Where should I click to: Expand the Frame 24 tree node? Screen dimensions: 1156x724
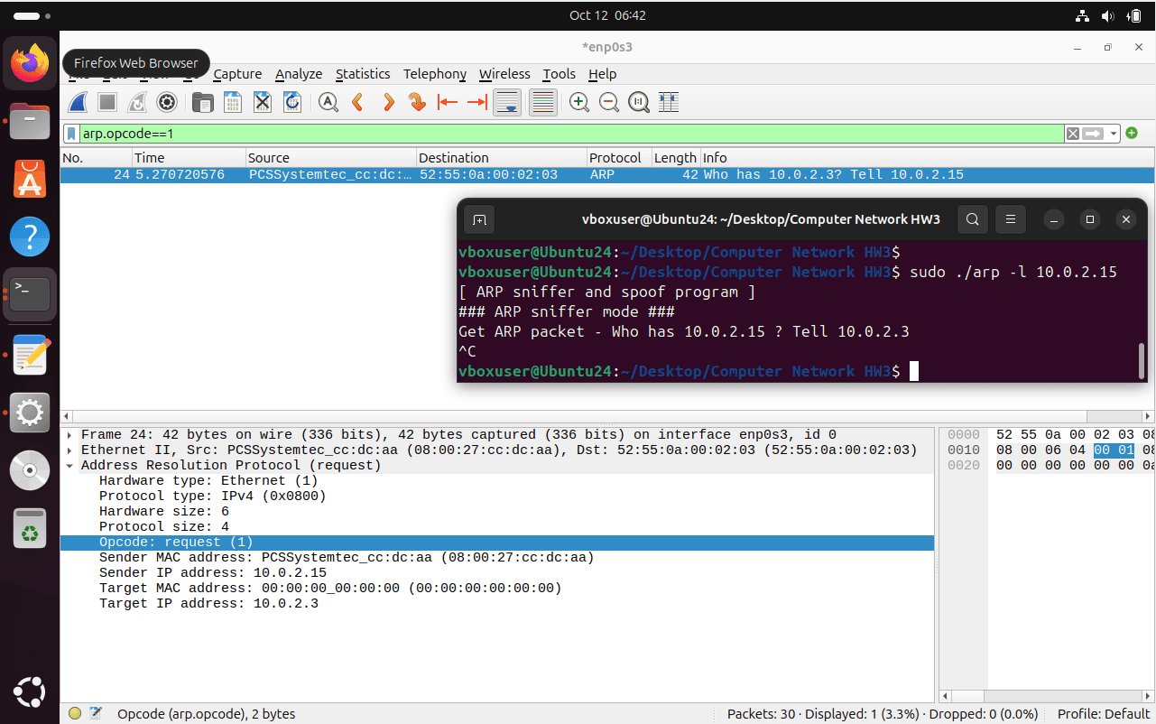69,435
